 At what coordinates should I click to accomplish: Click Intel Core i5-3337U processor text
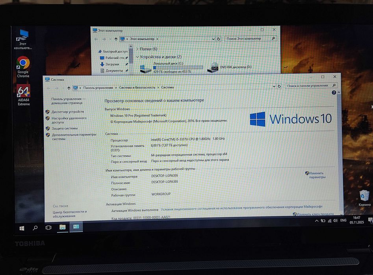[188, 139]
